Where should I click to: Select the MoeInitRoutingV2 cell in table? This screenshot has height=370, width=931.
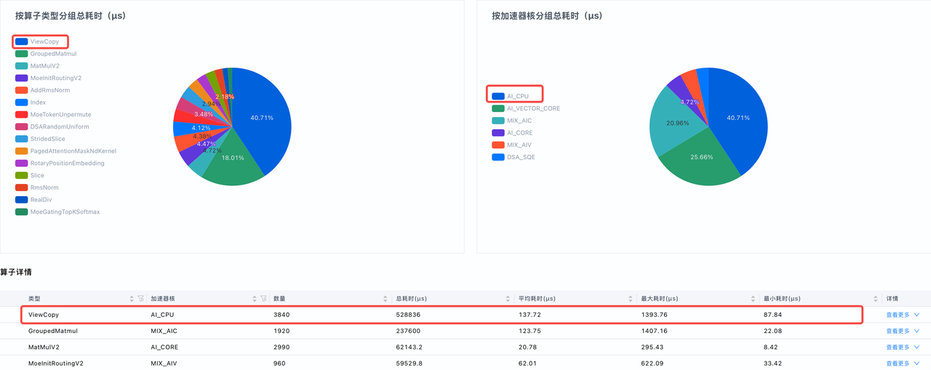(55, 363)
